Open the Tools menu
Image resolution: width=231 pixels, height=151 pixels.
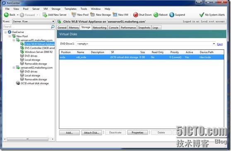point(84,9)
